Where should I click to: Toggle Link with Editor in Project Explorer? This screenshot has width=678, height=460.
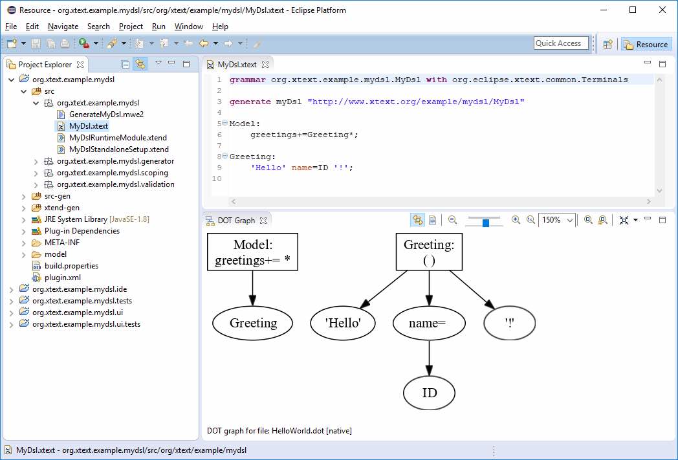140,64
